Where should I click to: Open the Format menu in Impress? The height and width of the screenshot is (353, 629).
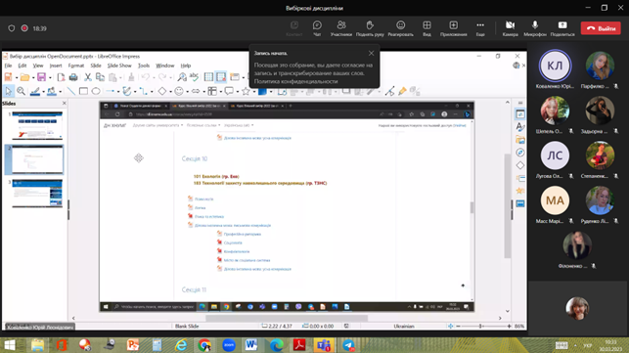click(76, 66)
